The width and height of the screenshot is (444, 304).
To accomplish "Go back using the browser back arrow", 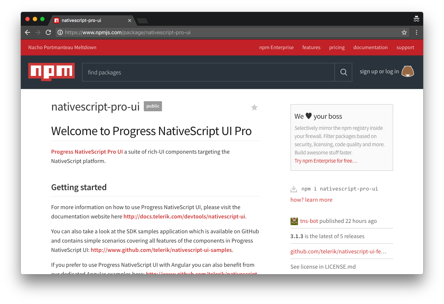I will (x=27, y=32).
